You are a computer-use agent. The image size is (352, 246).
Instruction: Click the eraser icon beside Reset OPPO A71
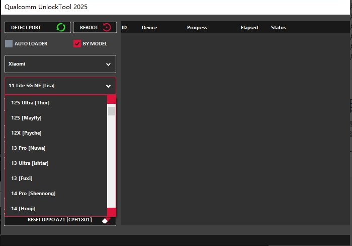point(106,220)
